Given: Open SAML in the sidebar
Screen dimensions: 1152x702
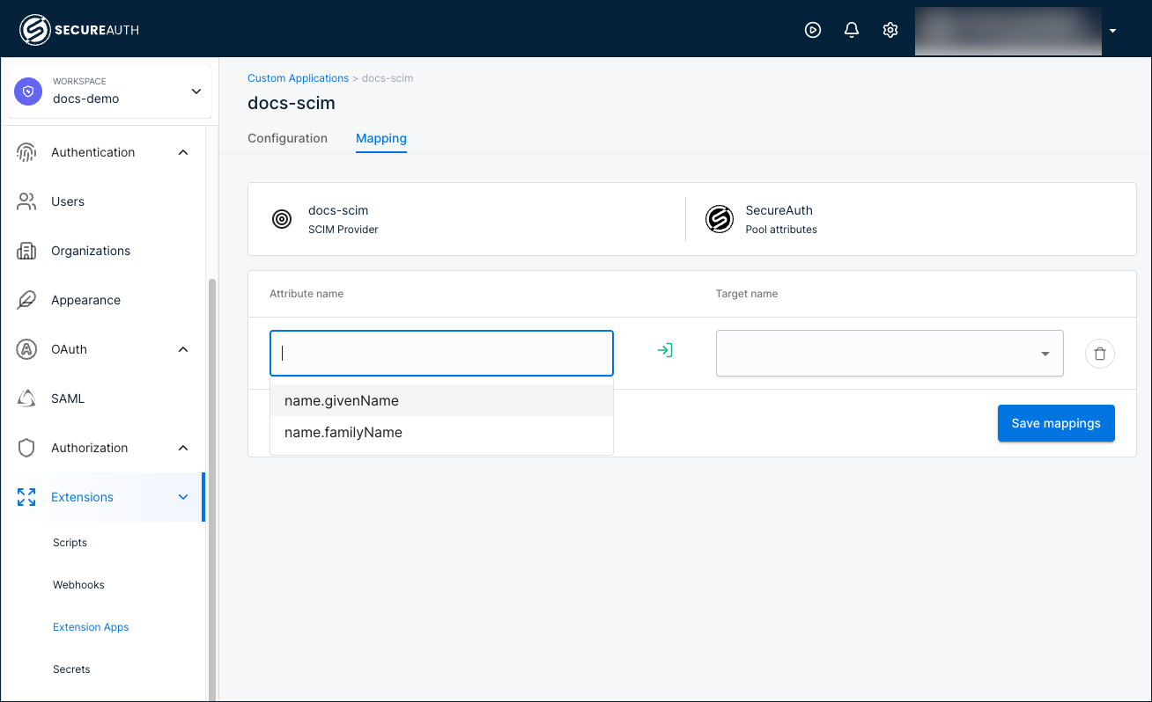Looking at the screenshot, I should point(68,399).
